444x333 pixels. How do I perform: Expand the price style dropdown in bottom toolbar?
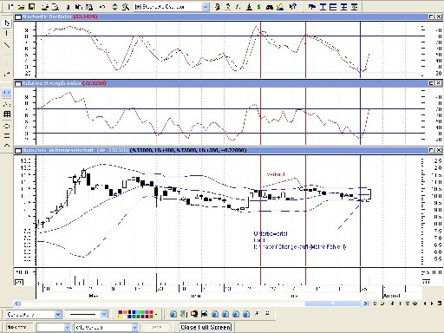(58, 314)
